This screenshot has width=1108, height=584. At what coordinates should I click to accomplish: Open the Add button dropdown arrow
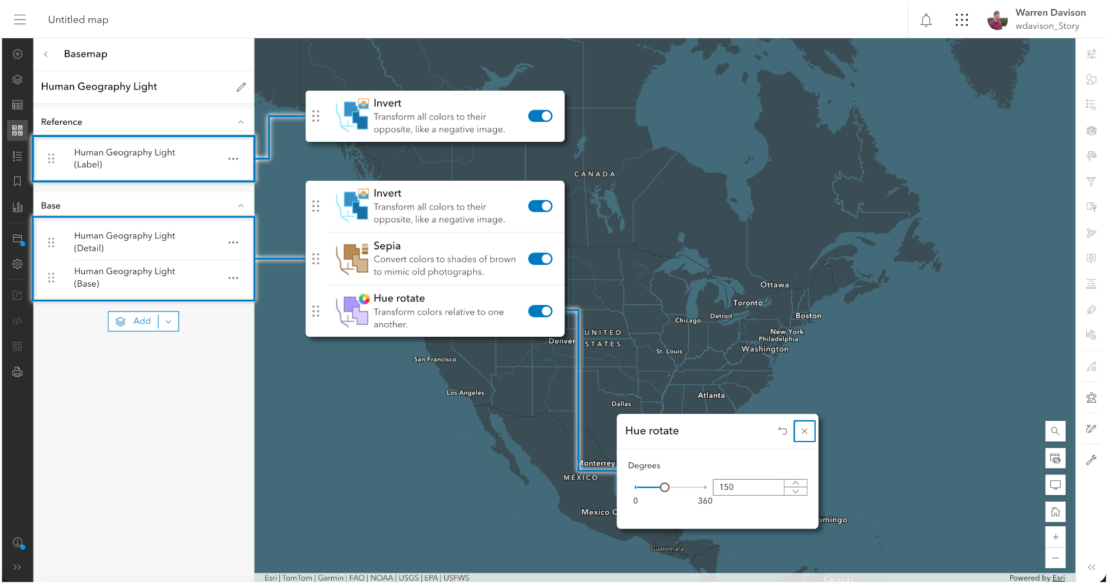(x=169, y=321)
